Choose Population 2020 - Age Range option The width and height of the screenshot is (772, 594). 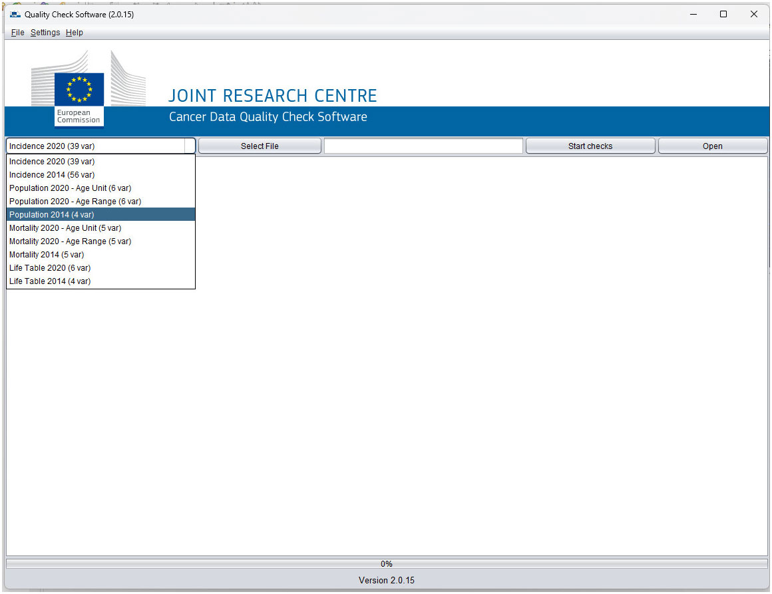point(100,202)
